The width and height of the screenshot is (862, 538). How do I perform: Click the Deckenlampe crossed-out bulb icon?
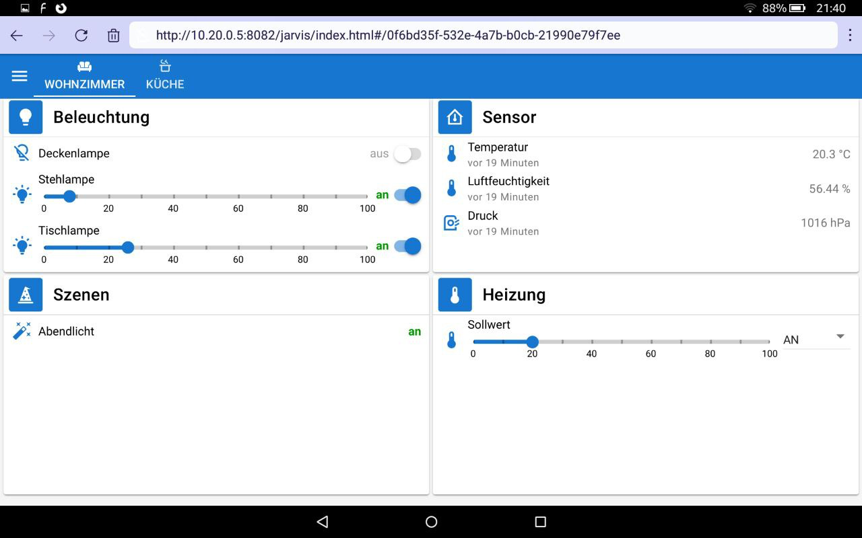(22, 153)
